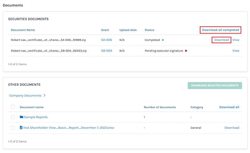This screenshot has width=250, height=153.
Task: Click Download all completed link
Action: pyautogui.click(x=220, y=30)
